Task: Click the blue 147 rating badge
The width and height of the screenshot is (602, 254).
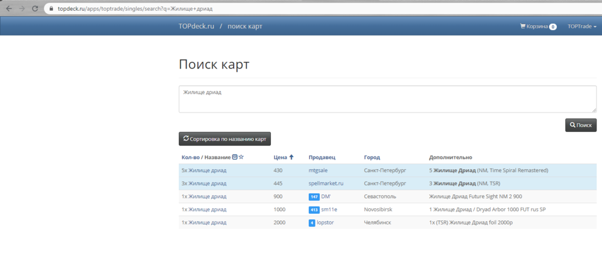Action: pos(314,197)
